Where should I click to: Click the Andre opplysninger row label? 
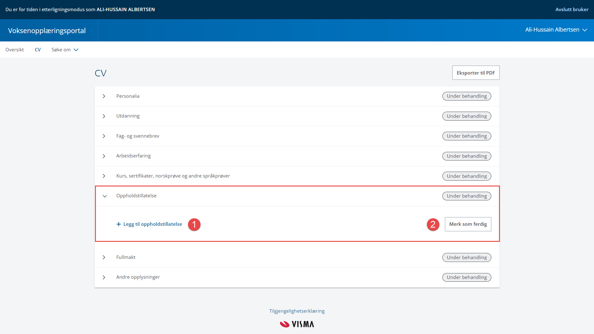point(138,277)
